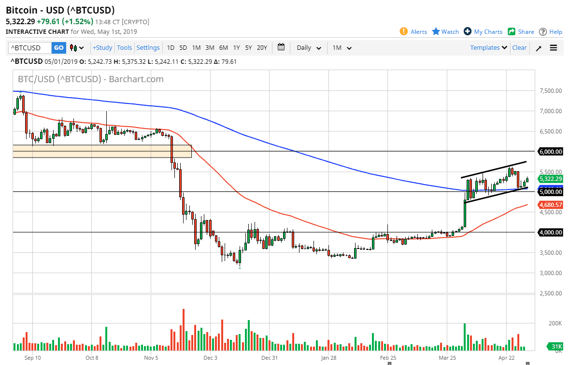The width and height of the screenshot is (570, 365).
Task: Switch to the 1Y time range
Action: [x=236, y=48]
